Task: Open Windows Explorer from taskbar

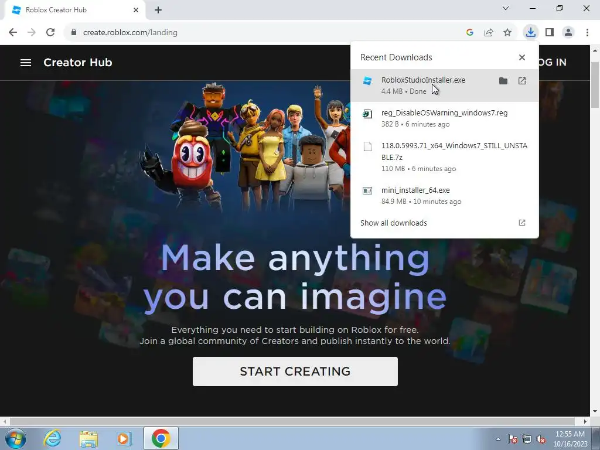Action: [x=88, y=438]
